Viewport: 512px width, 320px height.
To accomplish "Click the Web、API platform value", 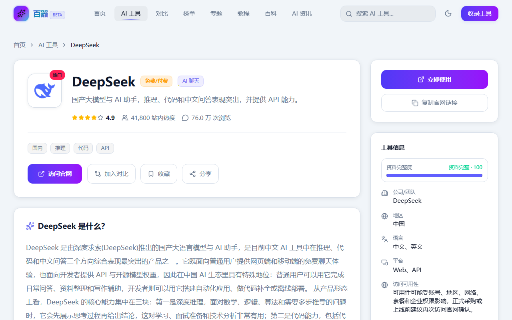I will click(407, 270).
